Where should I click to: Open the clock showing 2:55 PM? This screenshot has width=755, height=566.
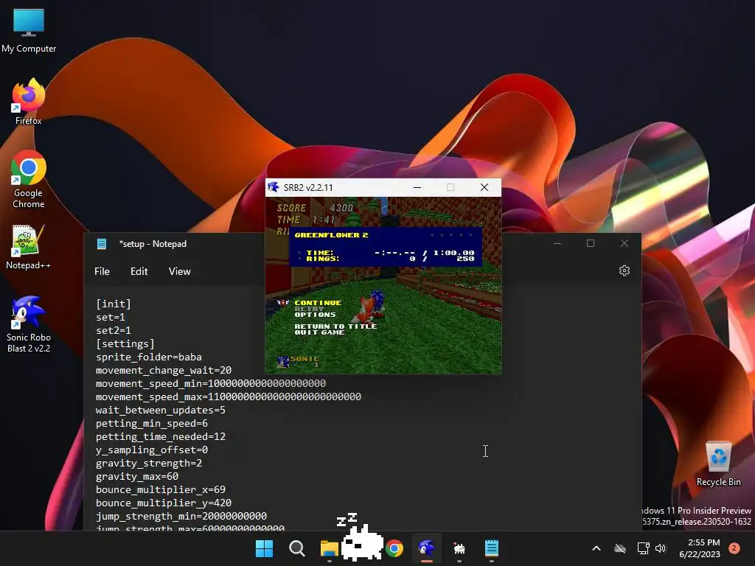pos(699,548)
